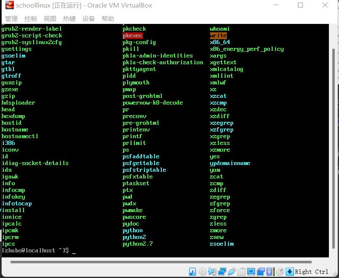
Task: Open the 设备 menu
Action: click(88, 19)
